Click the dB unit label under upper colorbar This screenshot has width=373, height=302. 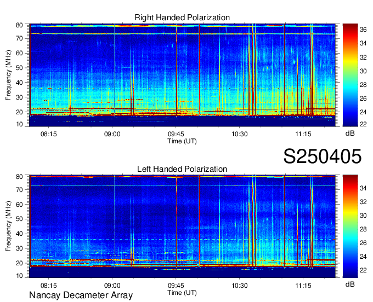point(350,133)
